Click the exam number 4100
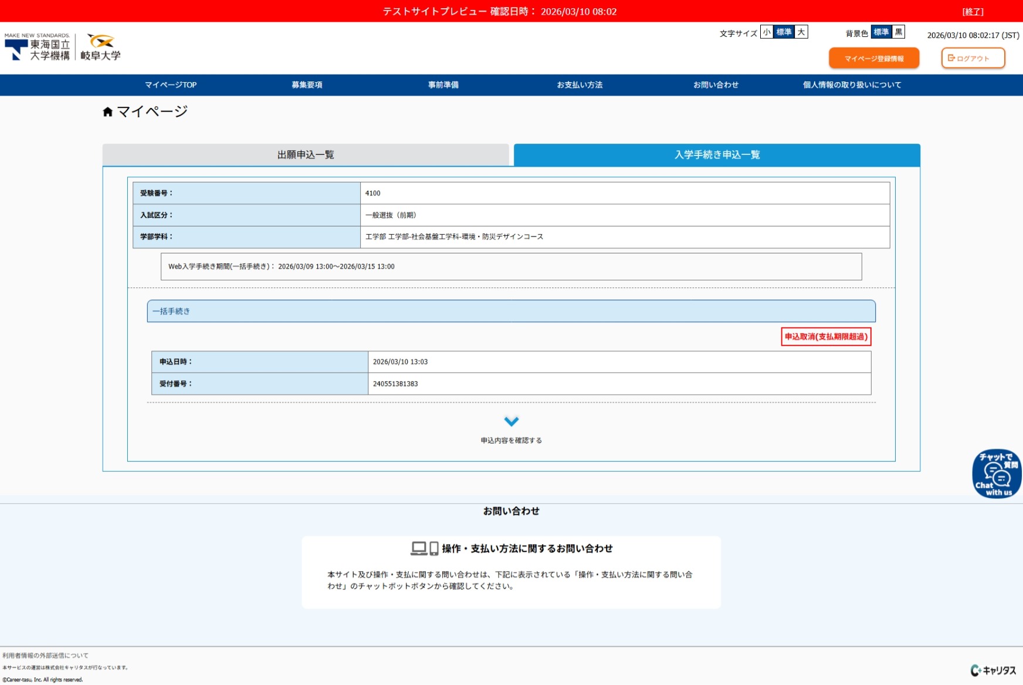This screenshot has height=685, width=1023. coord(372,194)
